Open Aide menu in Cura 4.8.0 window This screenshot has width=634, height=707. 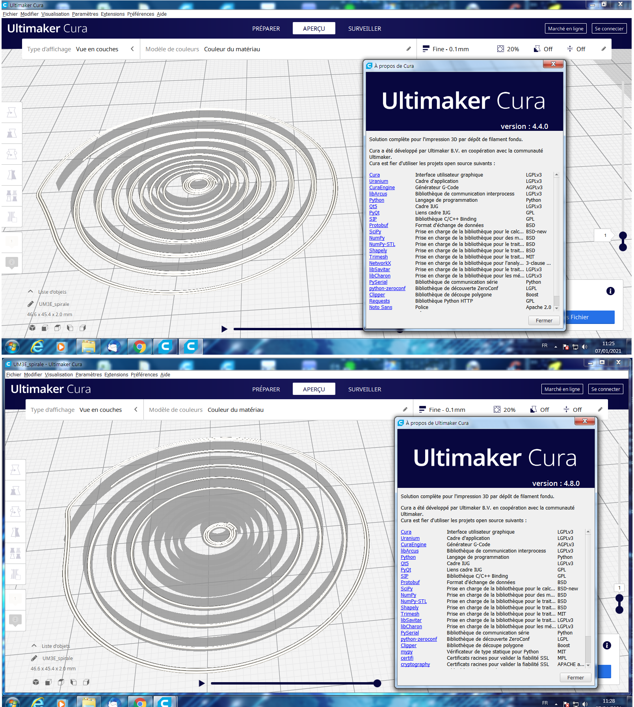click(165, 375)
